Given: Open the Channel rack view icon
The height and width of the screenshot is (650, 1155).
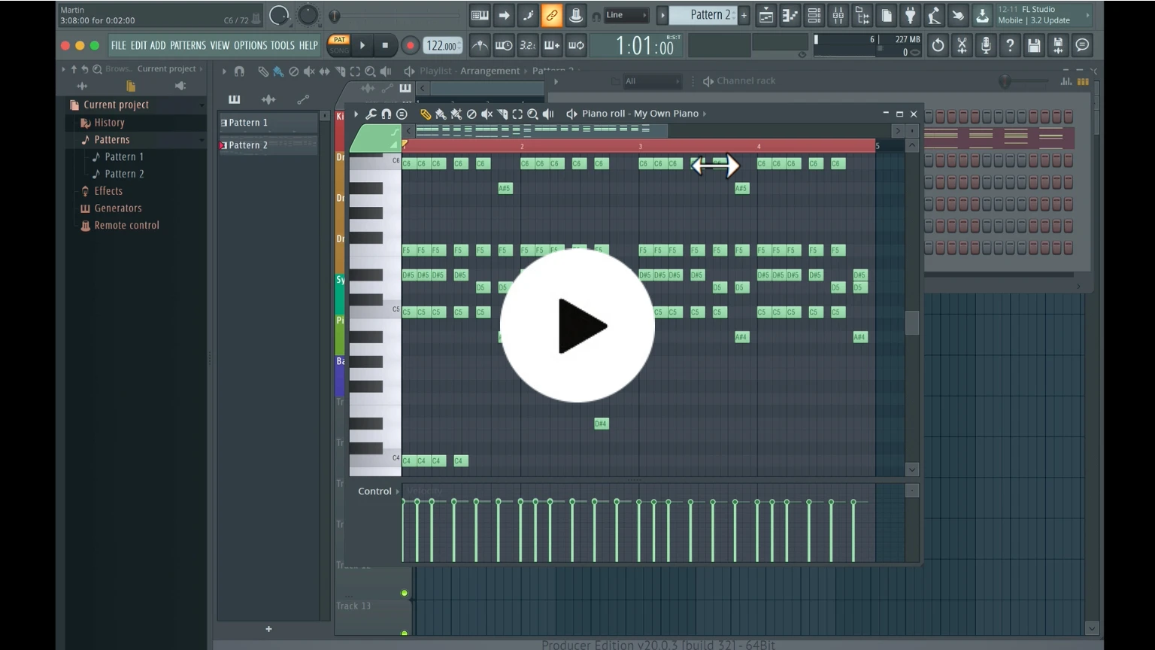Looking at the screenshot, I should point(814,15).
